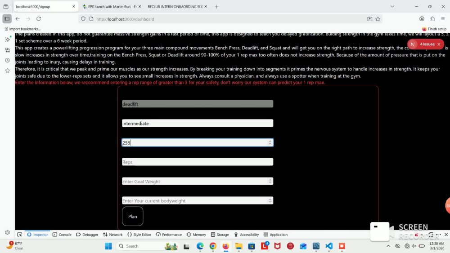The width and height of the screenshot is (450, 253).
Task: Open Microsoft Edge from the taskbar
Action: pyautogui.click(x=200, y=246)
